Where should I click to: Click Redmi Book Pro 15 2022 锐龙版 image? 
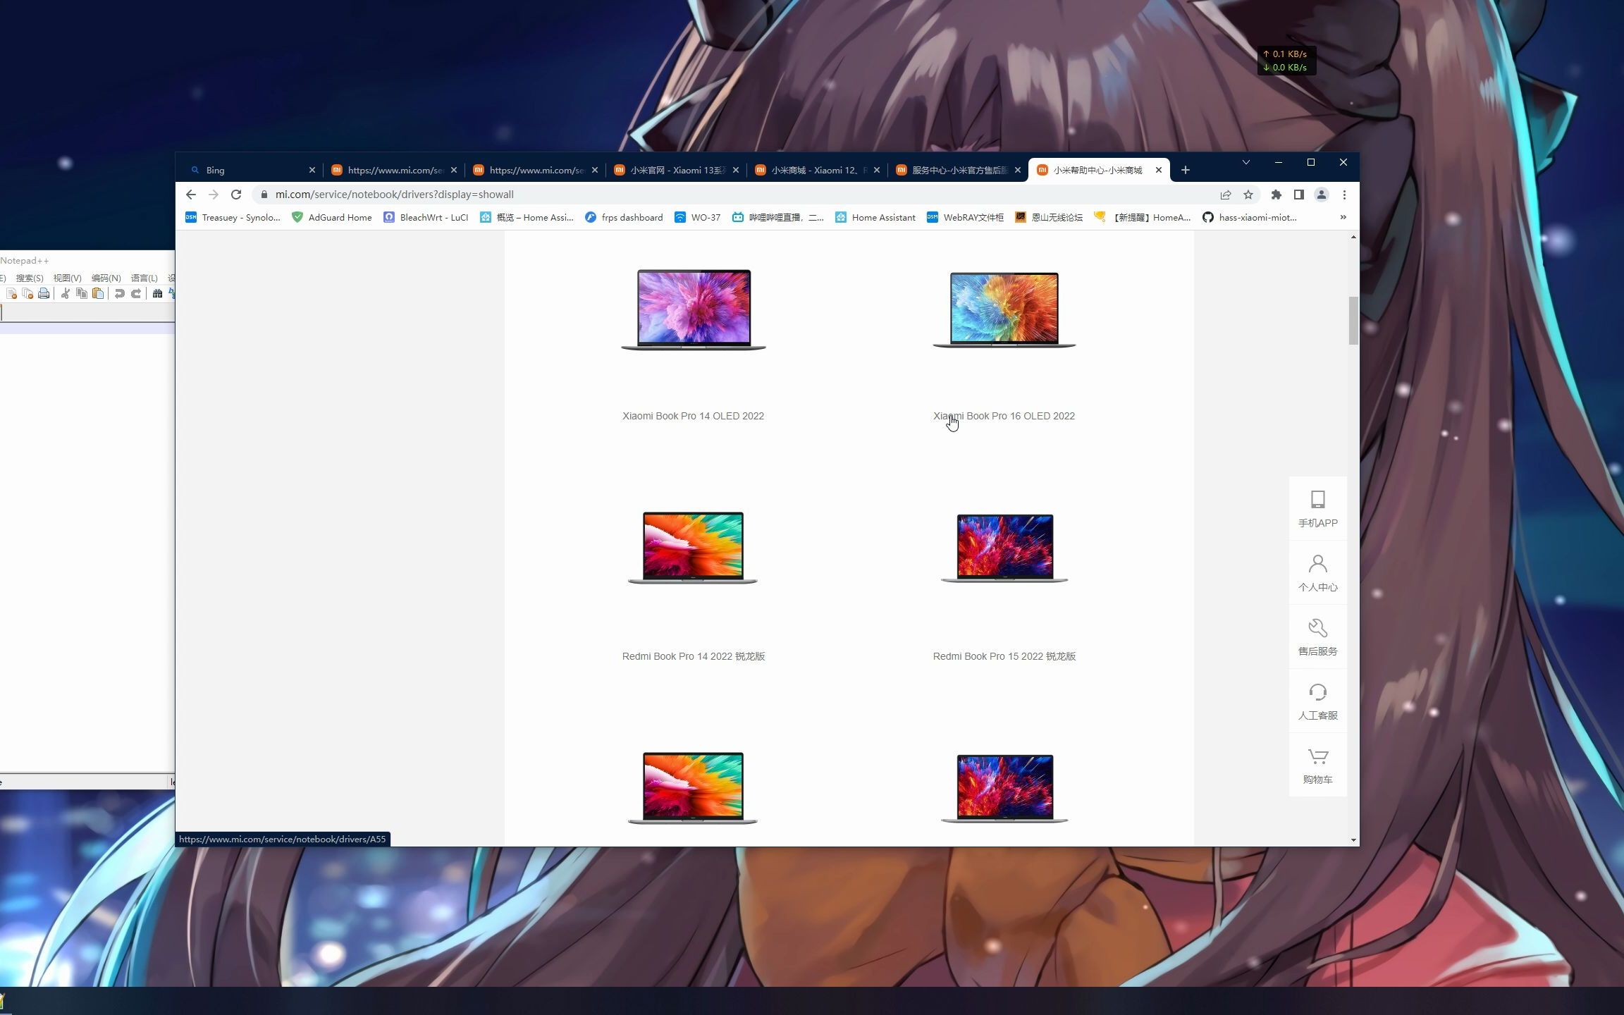click(x=1004, y=548)
